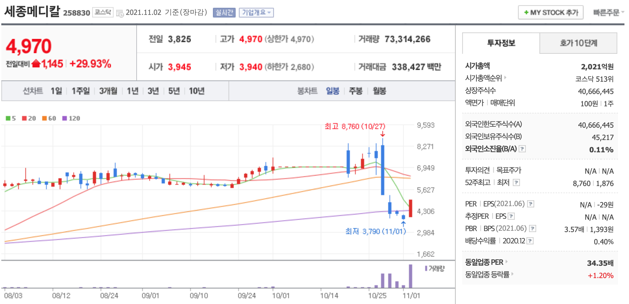Open help icon next to 외국인소진율(B/A)

[x=522, y=149]
